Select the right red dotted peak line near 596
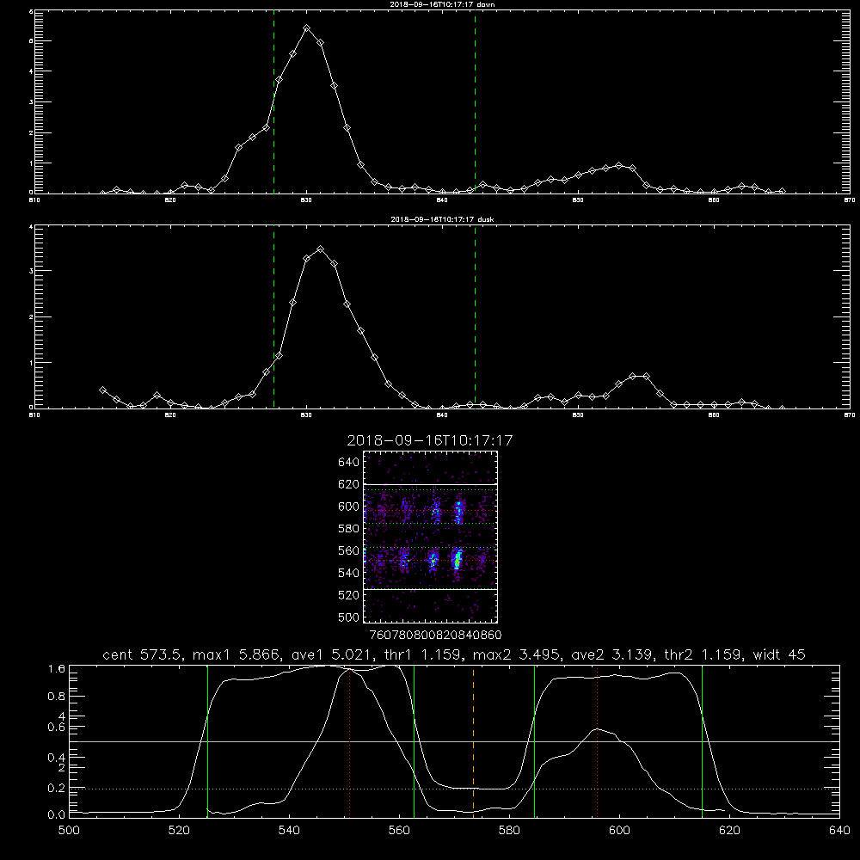 coord(598,741)
